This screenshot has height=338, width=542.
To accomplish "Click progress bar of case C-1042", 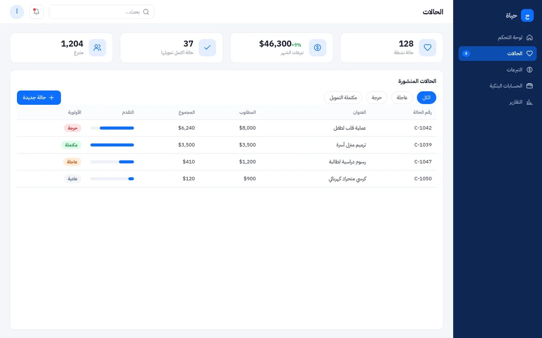I will tap(112, 128).
